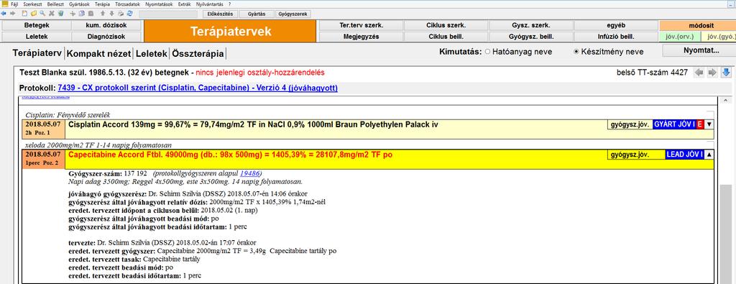Image resolution: width=736 pixels, height=284 pixels.
Task: Click the Nyomtat... print button
Action: tap(699, 50)
